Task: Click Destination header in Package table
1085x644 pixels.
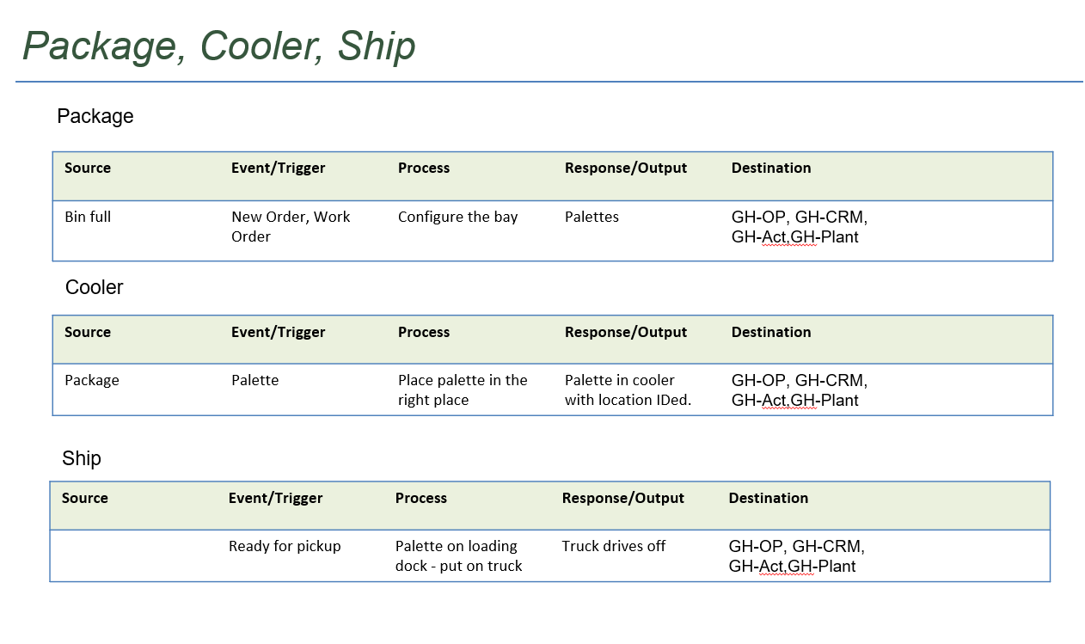Action: 771,168
